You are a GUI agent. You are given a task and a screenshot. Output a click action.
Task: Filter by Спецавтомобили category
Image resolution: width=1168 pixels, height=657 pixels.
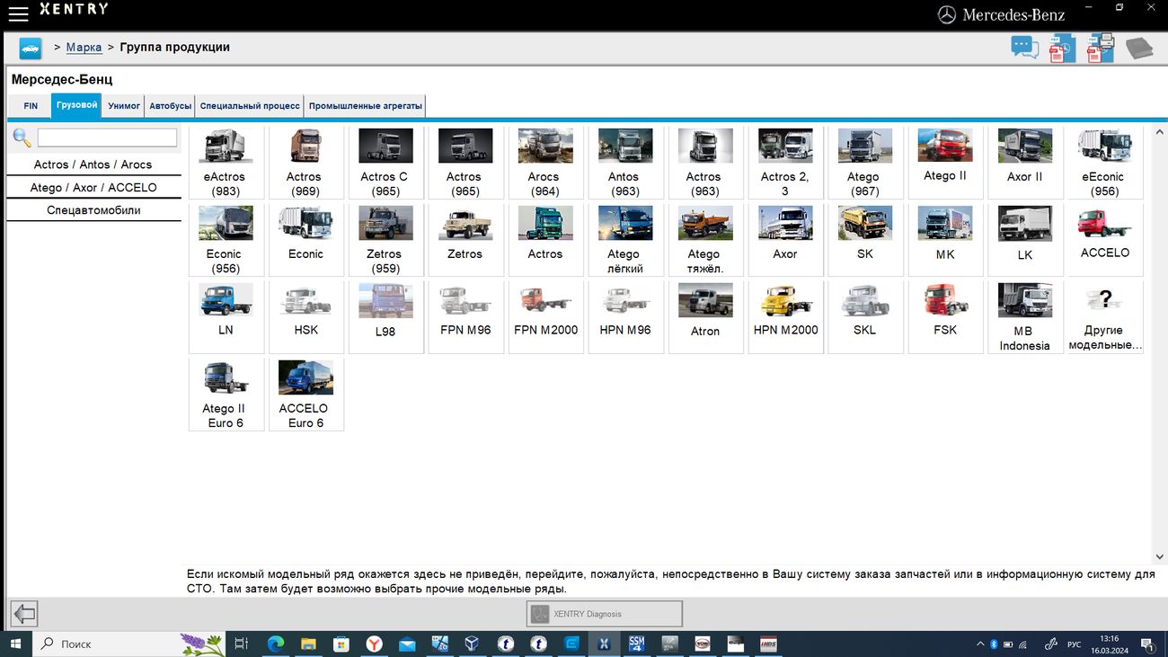93,210
